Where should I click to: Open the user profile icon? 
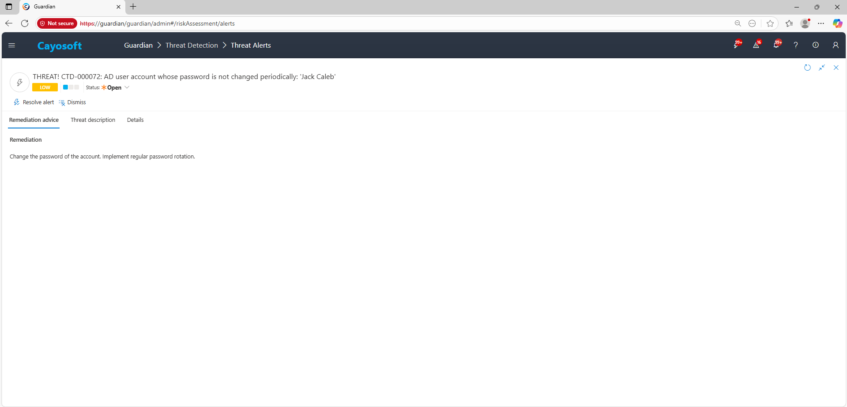click(x=836, y=45)
